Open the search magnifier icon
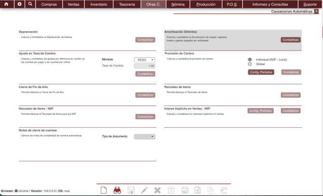 [30, 4]
